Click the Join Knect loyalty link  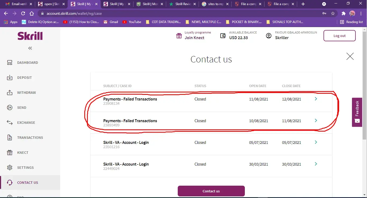click(194, 38)
